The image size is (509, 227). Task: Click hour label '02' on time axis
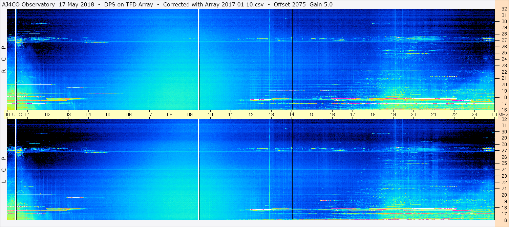48,115
